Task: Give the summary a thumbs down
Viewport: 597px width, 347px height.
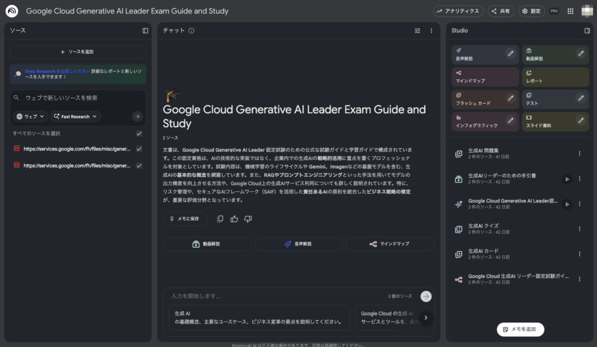Action: 248,219
